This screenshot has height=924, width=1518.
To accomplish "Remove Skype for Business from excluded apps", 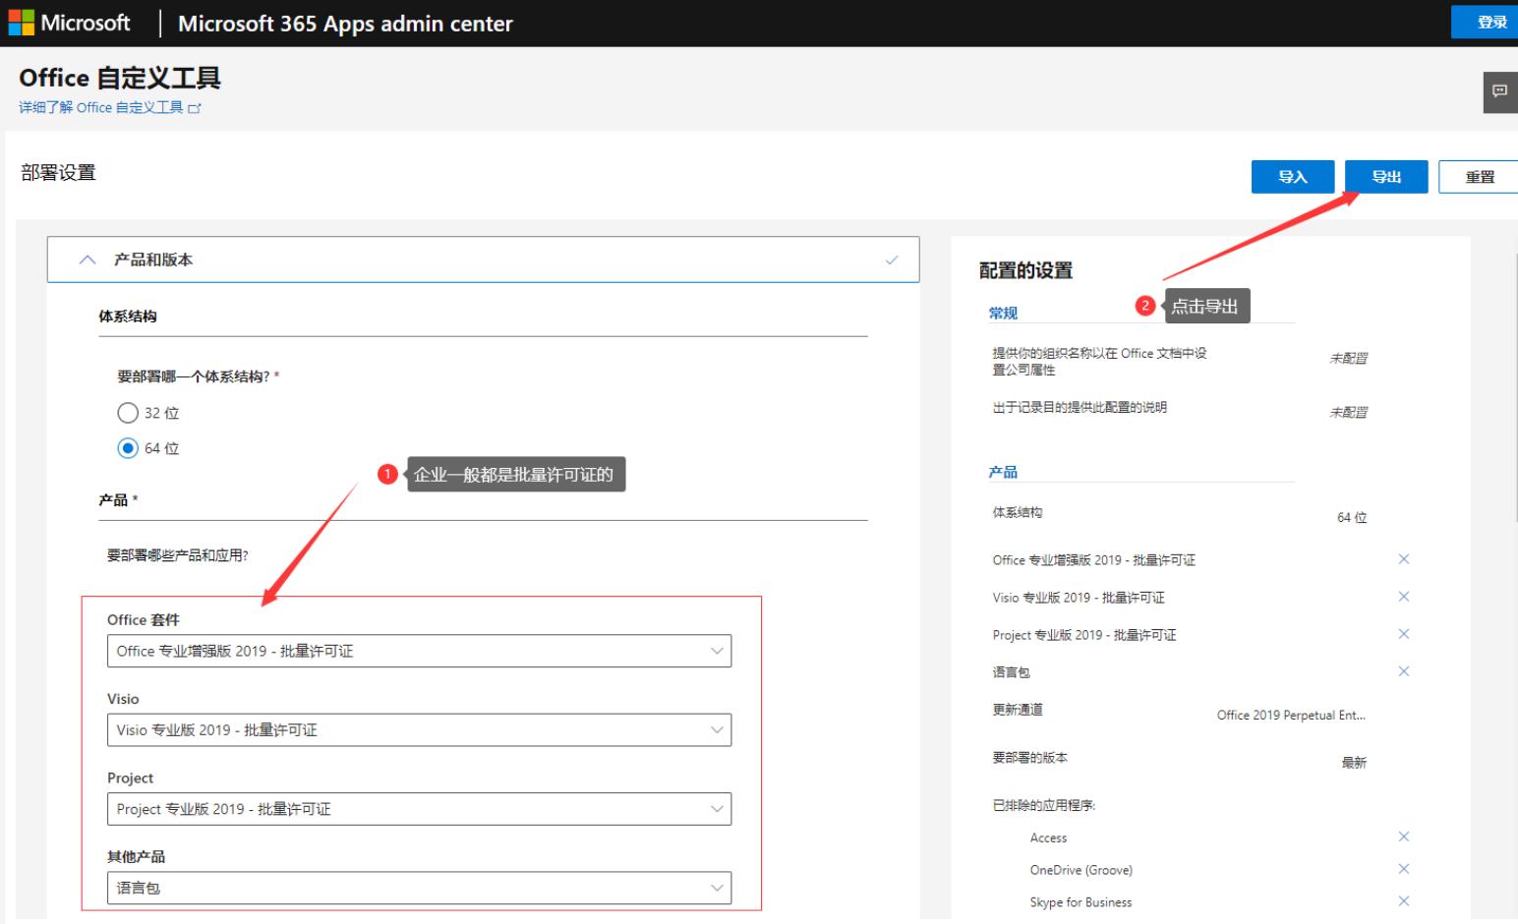I will point(1403,901).
